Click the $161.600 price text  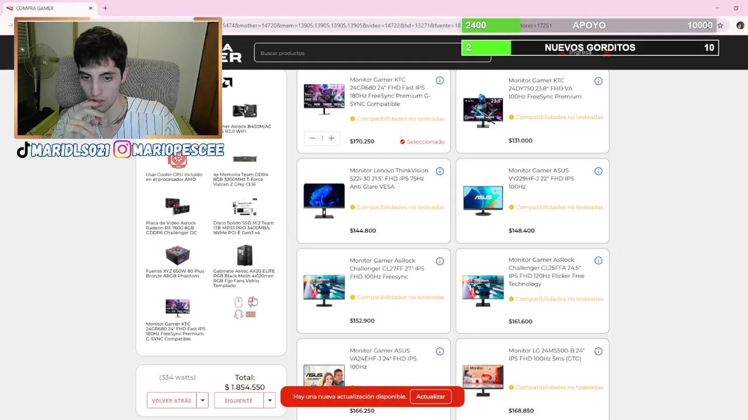[520, 321]
